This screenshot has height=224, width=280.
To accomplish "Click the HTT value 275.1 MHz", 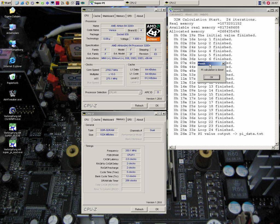I will coord(112,78).
